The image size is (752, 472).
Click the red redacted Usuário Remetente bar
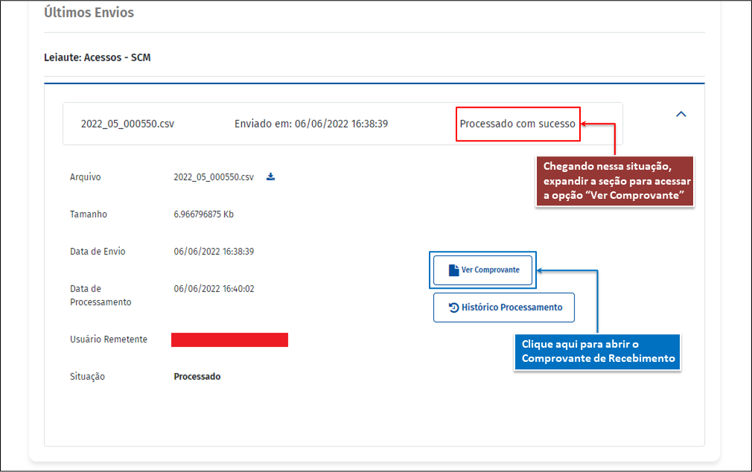pyautogui.click(x=229, y=340)
